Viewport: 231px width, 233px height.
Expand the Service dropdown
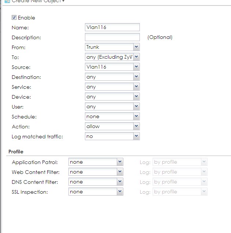(x=112, y=87)
